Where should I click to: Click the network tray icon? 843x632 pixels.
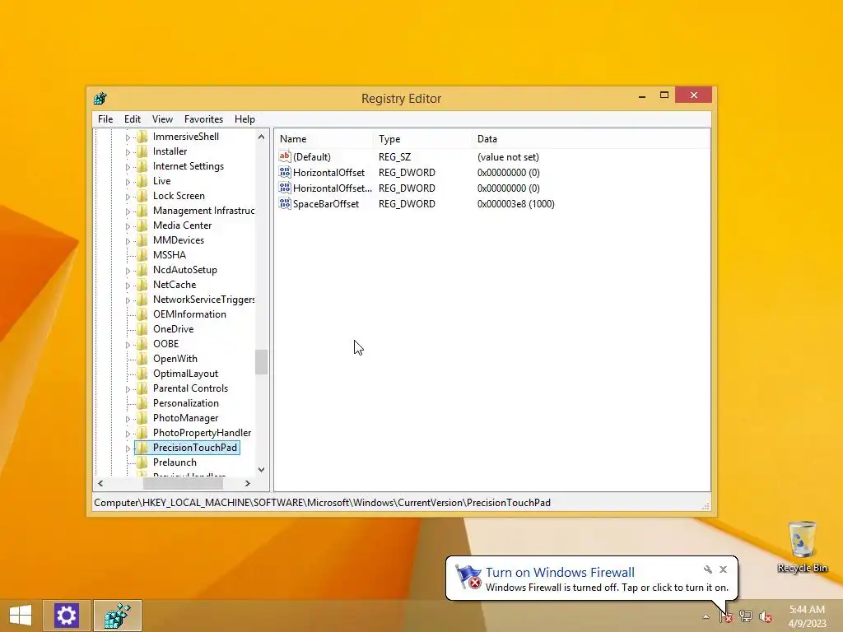click(746, 616)
